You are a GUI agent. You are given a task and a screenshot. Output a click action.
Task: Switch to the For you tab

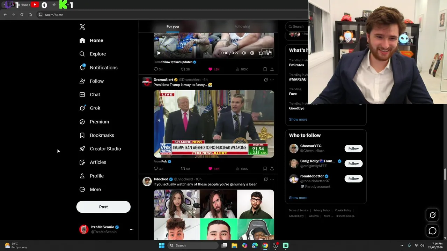pos(173,26)
